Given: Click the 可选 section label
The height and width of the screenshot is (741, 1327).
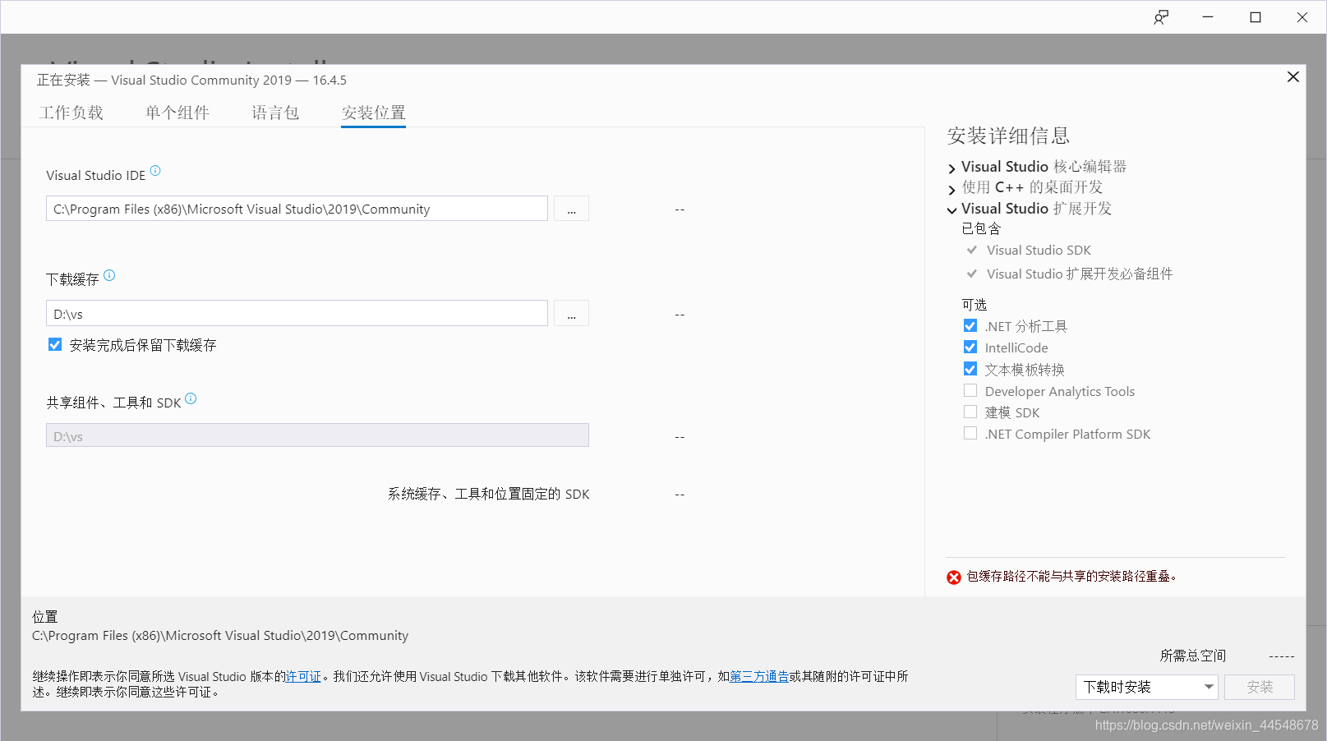Looking at the screenshot, I should click(x=975, y=305).
